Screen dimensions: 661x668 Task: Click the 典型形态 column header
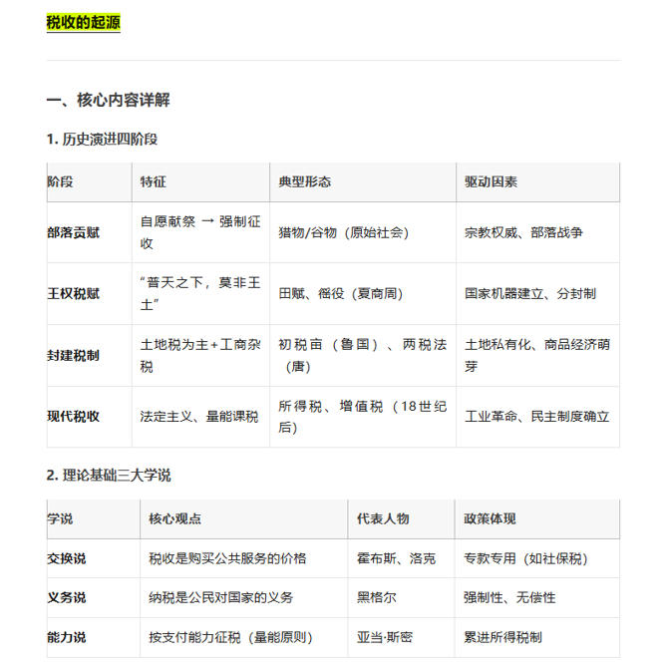tap(305, 182)
